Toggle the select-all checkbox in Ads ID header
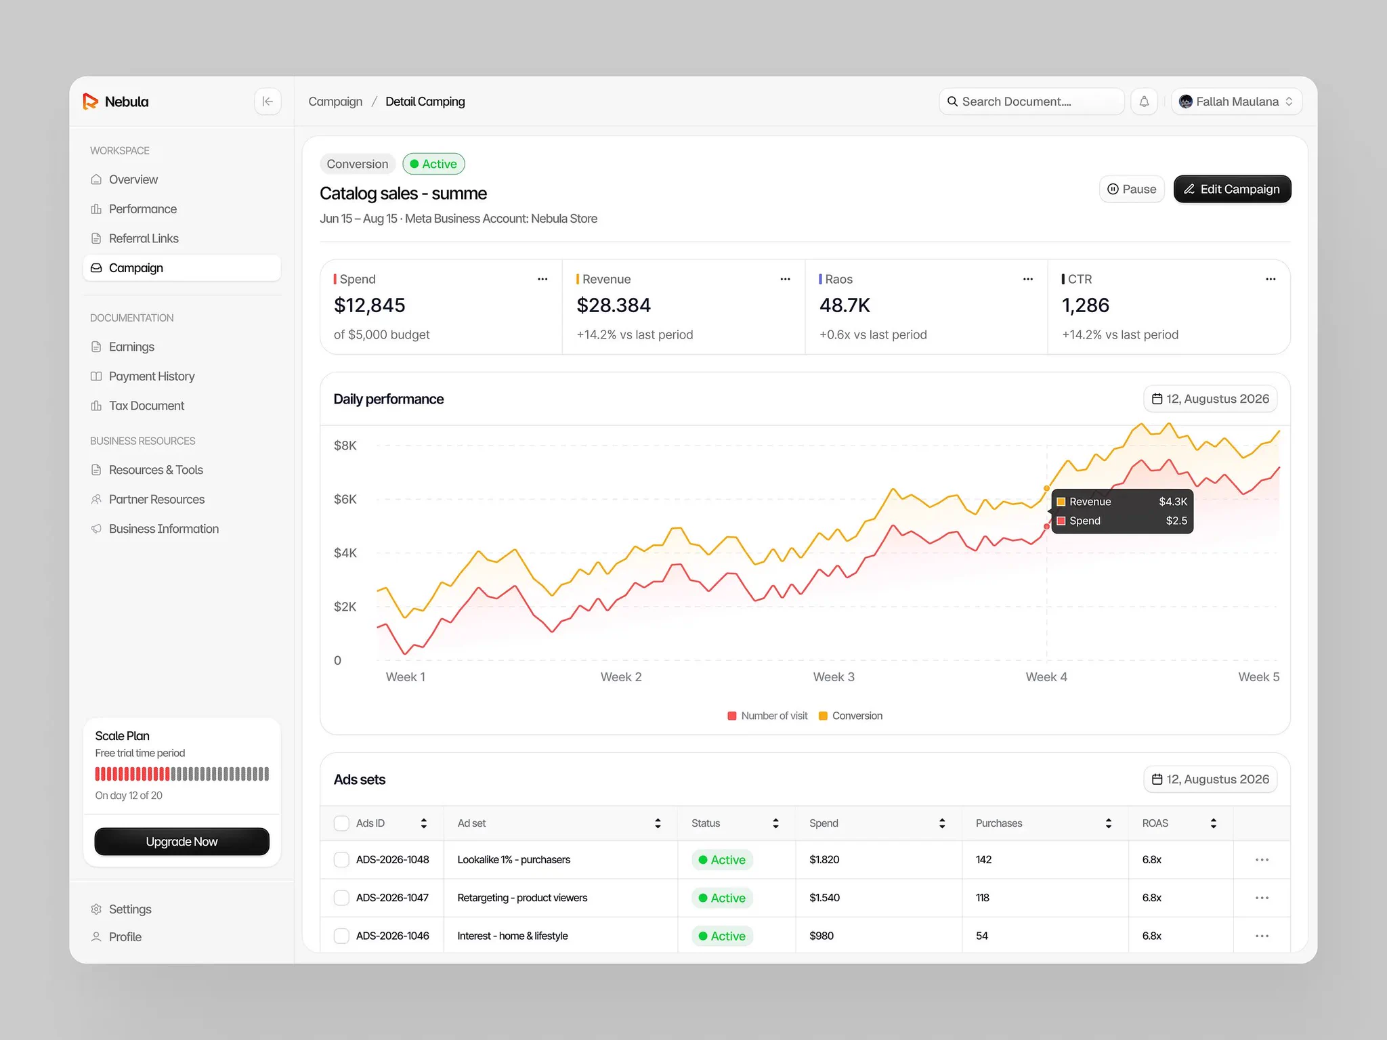 click(x=341, y=823)
